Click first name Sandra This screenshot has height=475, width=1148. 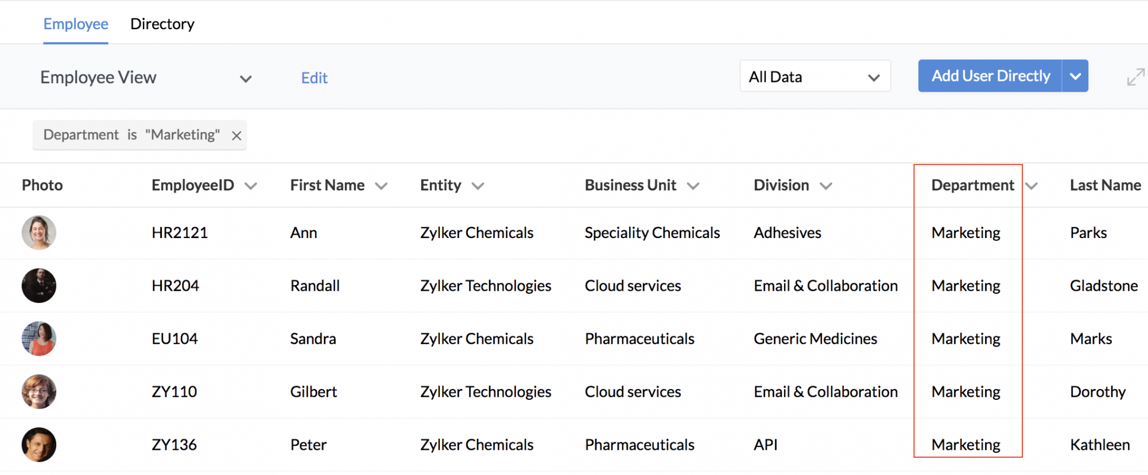(313, 339)
